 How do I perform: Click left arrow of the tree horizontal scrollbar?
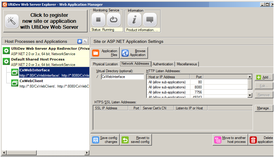(x=4, y=153)
